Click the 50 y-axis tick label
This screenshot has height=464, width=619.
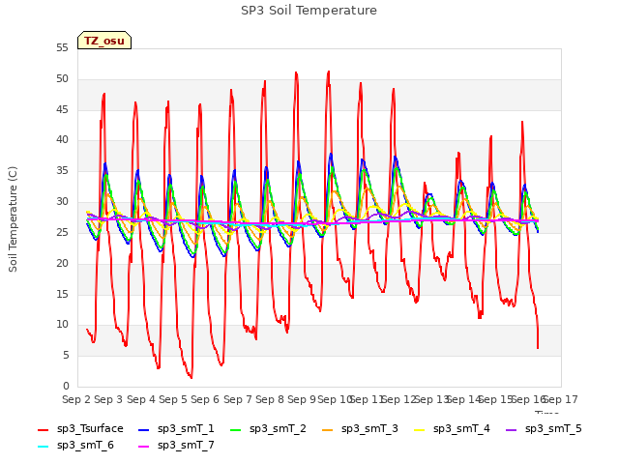pos(62,79)
